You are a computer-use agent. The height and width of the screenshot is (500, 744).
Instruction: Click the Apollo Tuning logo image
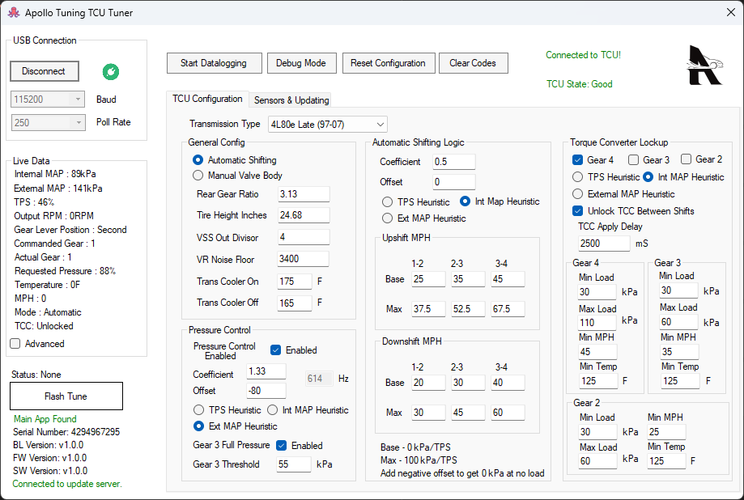point(705,66)
